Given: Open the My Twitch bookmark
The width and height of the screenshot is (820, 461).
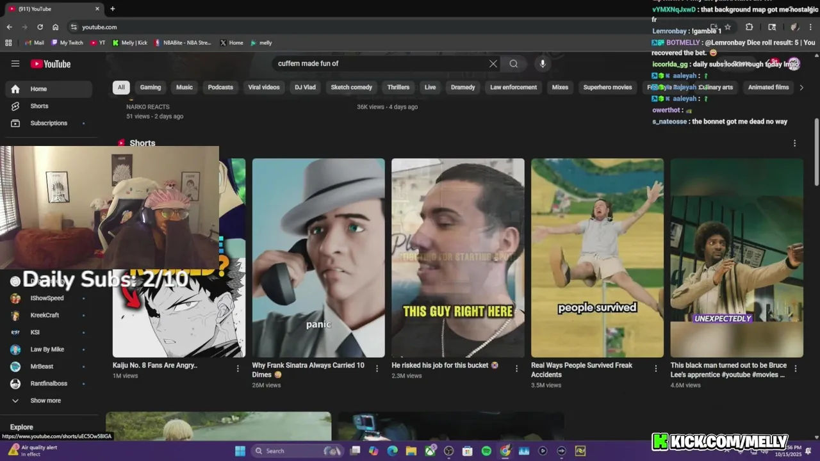Looking at the screenshot, I should click(67, 43).
